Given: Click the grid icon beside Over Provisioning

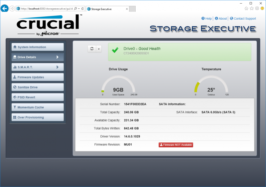Looking at the screenshot, I should coord(15,117).
